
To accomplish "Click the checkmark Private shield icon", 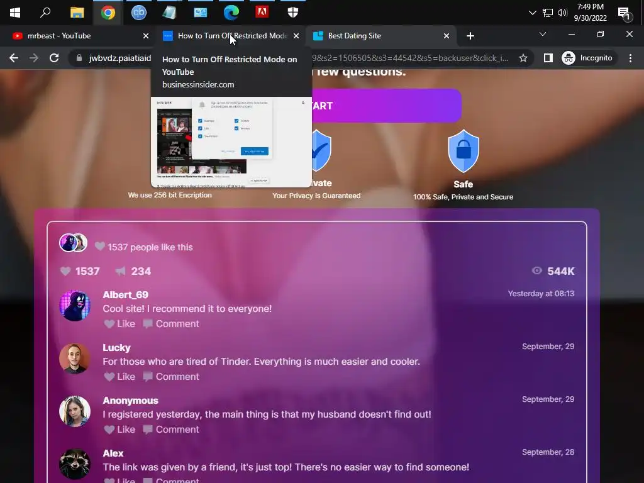I will click(321, 150).
